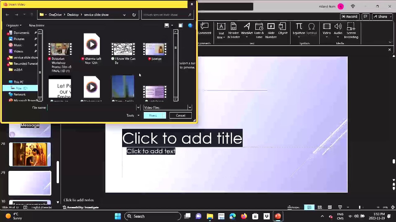Open the Video Files type dropdown
396x222 pixels.
coord(190,107)
